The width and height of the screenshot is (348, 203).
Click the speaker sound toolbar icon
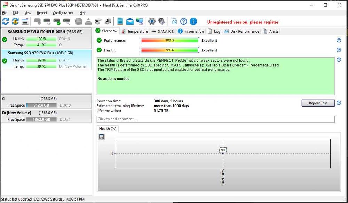pos(161,22)
